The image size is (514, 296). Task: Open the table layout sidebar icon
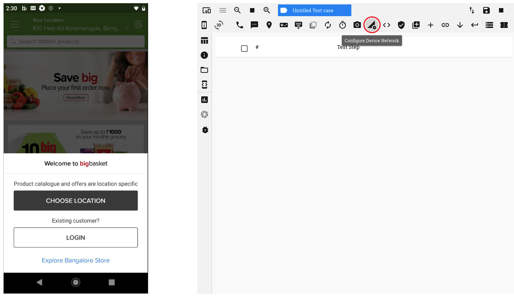[204, 40]
